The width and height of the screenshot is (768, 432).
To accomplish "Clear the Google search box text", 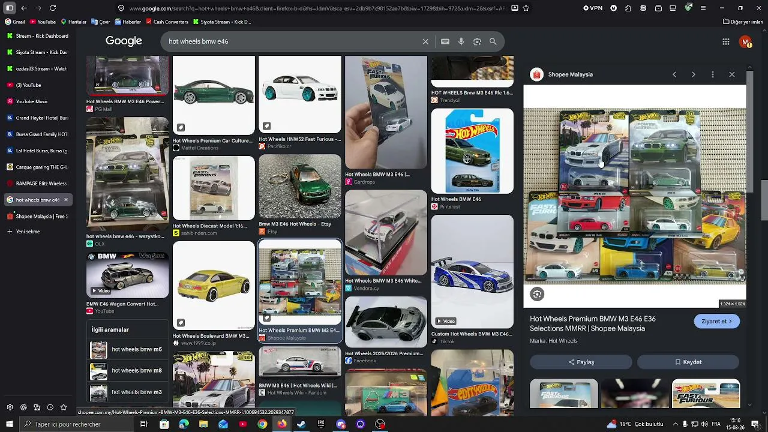I will pyautogui.click(x=425, y=41).
